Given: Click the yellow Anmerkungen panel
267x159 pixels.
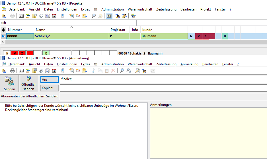Looking at the screenshot, I should [x=208, y=133].
